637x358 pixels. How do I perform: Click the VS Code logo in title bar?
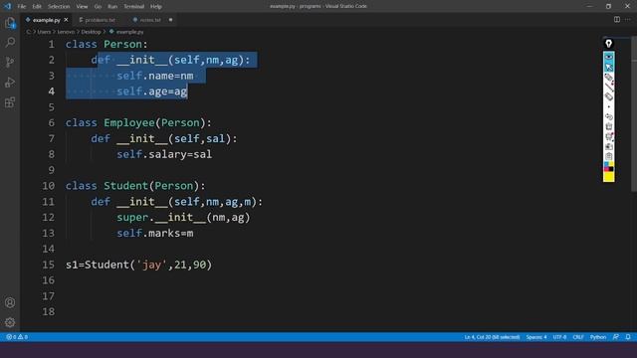(7, 6)
